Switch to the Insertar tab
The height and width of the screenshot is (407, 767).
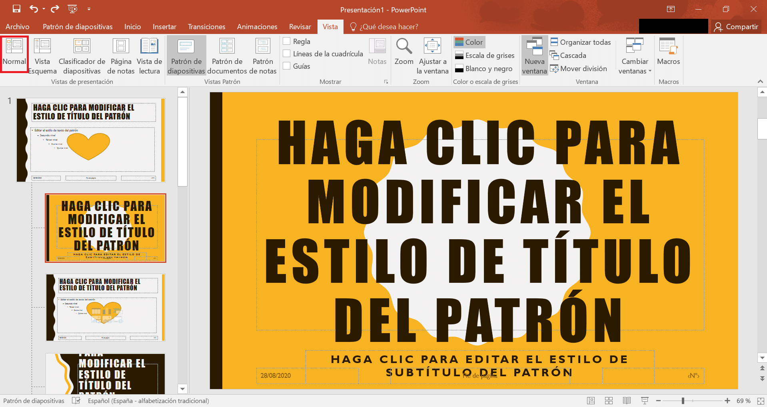(164, 27)
